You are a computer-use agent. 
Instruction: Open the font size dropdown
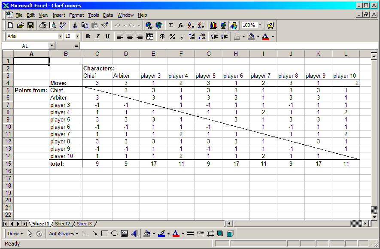(x=77, y=36)
